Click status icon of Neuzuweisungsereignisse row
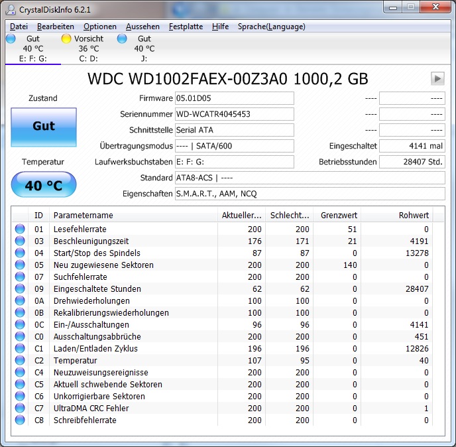This screenshot has width=456, height=447. [20, 372]
